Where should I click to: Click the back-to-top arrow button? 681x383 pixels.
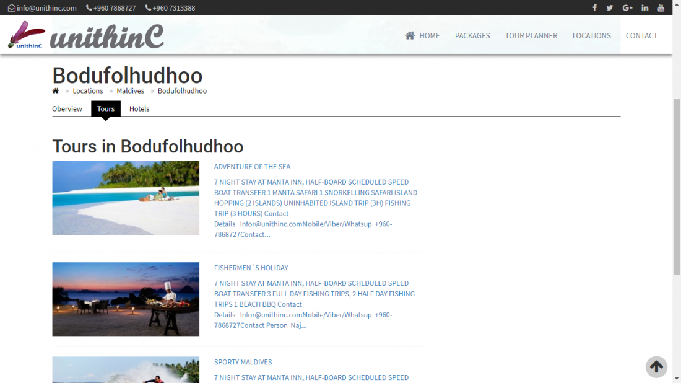click(x=656, y=367)
